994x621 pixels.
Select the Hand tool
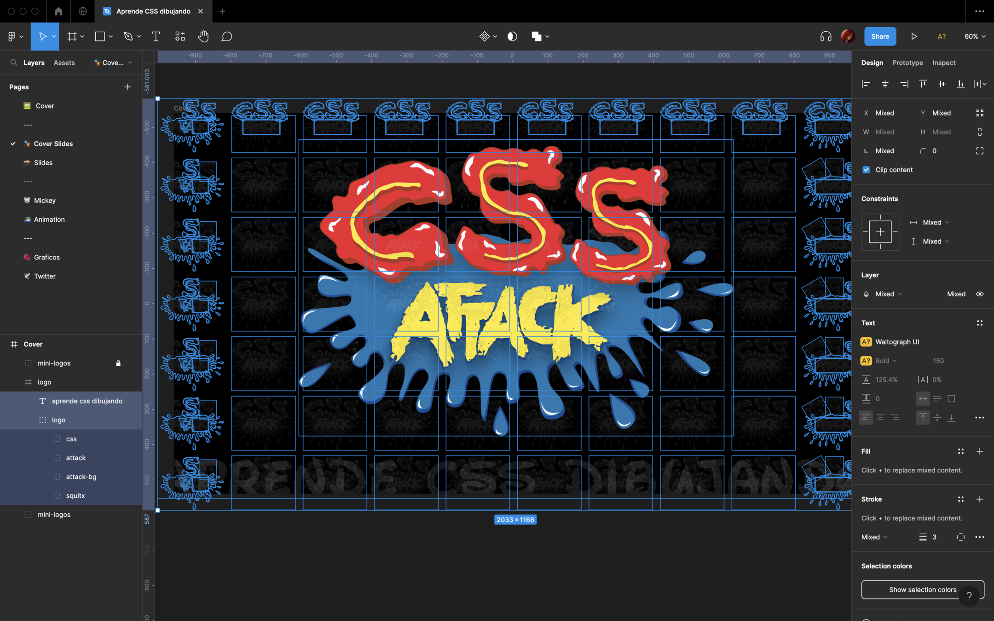tap(203, 36)
